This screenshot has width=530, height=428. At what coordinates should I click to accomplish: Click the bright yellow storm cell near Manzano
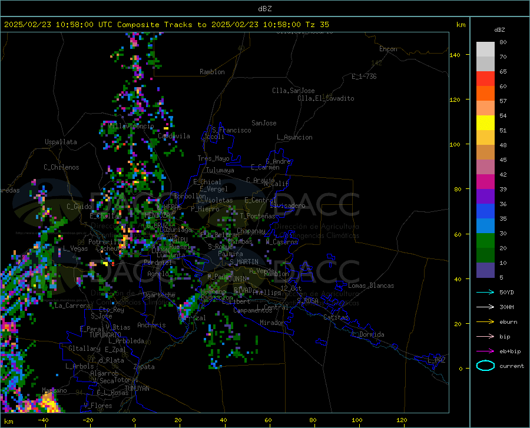(x=49, y=403)
